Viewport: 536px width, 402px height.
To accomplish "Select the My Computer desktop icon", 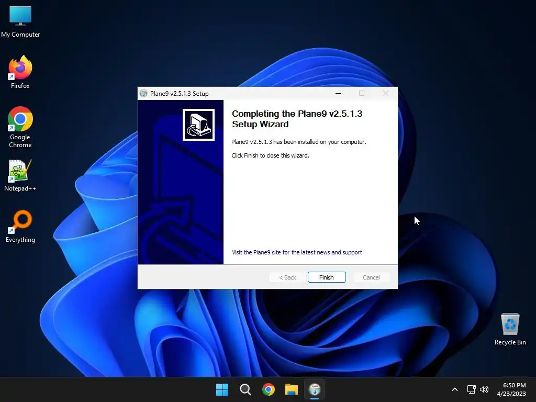I will tap(20, 22).
